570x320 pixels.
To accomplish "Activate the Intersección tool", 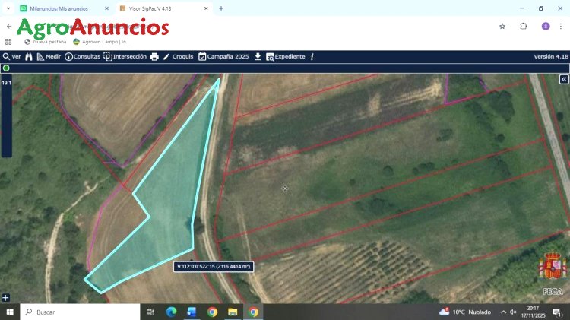I will [125, 57].
